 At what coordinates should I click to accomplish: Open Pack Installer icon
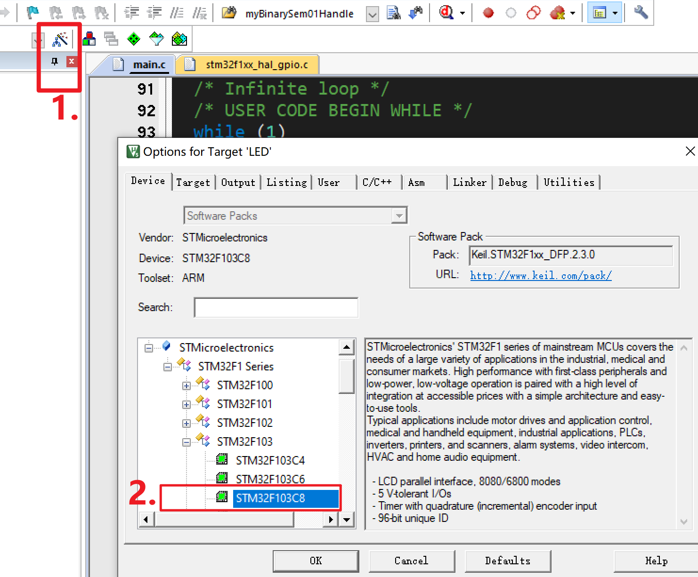179,39
